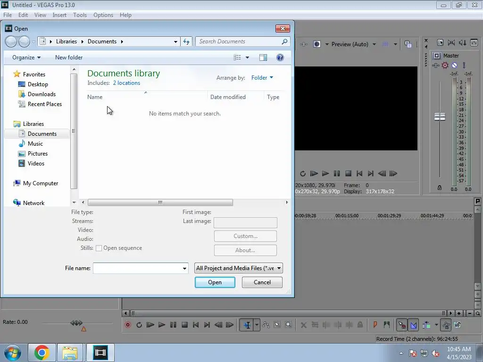Screen dimensions: 483x362
Task: Pause timeline playback in transport bar
Action: click(173, 325)
